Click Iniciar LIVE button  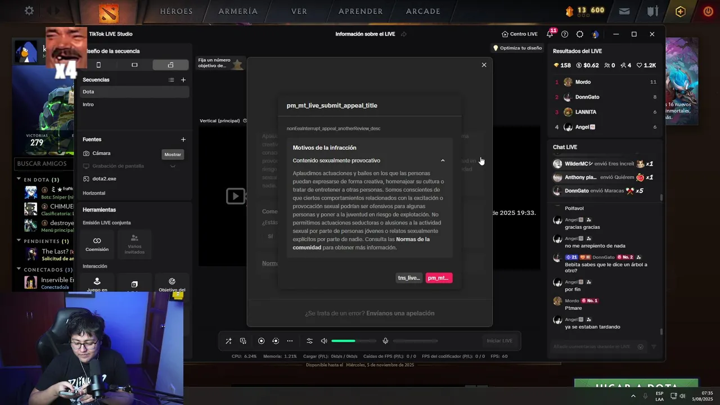(499, 341)
